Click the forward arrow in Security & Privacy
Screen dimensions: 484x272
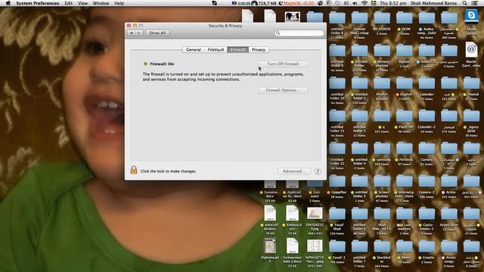139,32
